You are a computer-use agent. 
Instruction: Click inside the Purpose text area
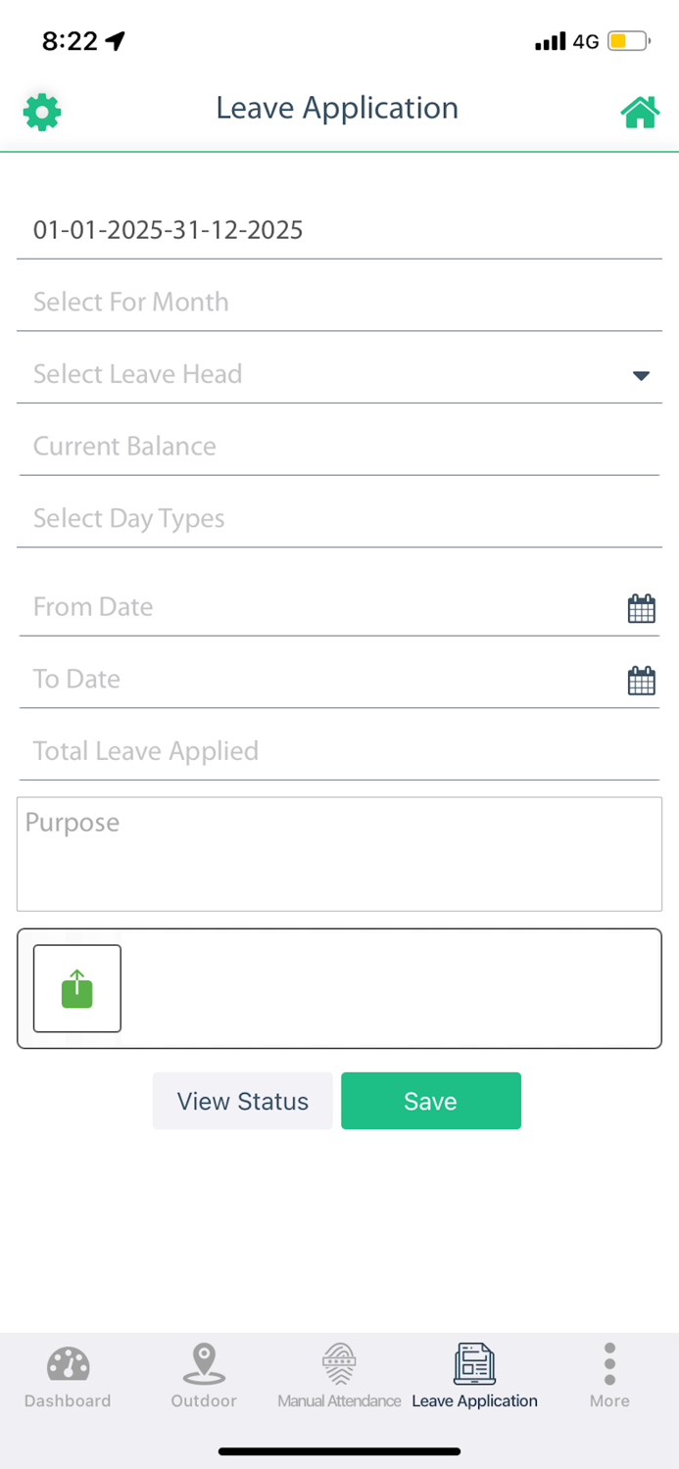coord(339,852)
